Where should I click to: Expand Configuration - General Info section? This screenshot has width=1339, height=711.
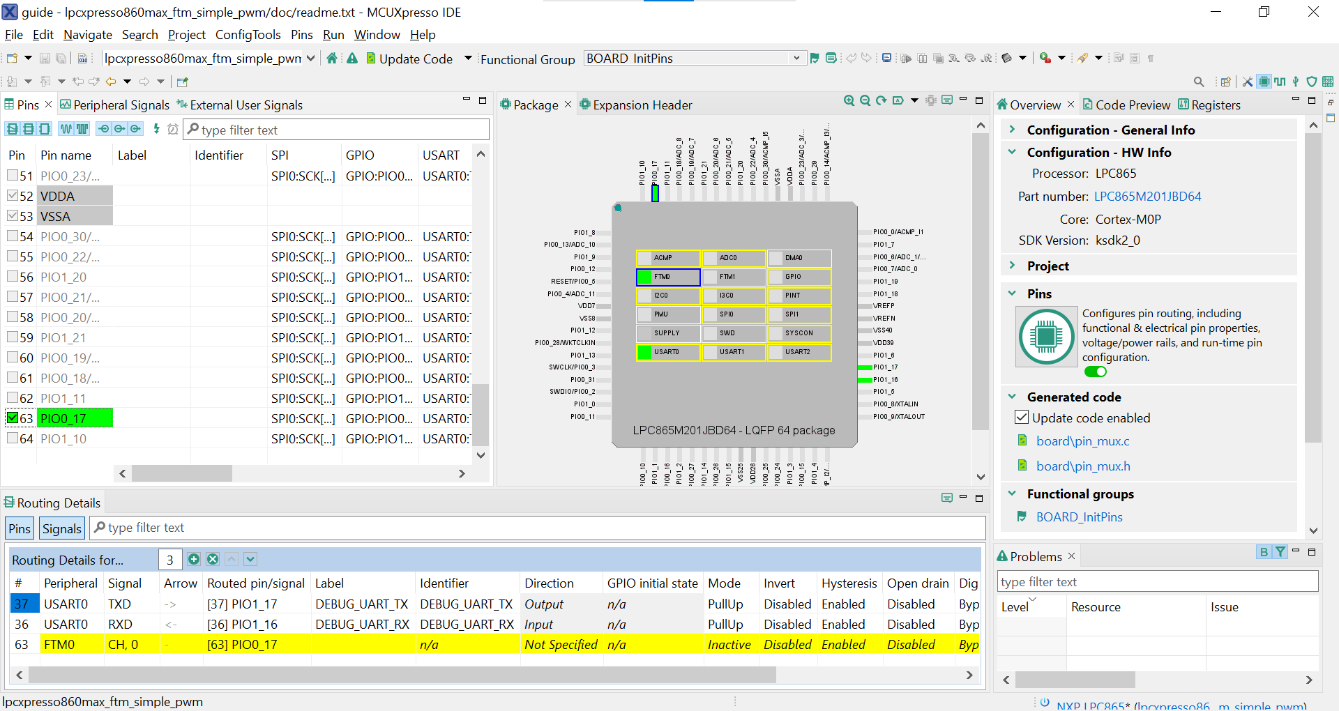1012,130
